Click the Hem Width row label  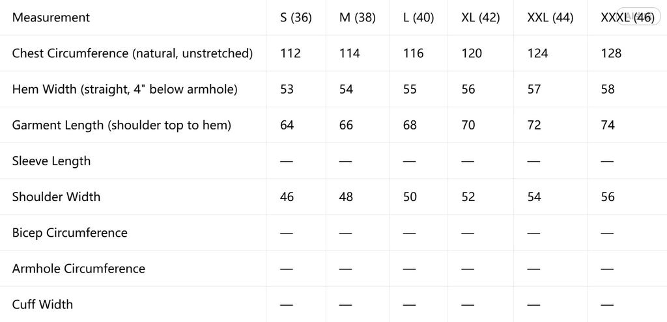pyautogui.click(x=124, y=89)
